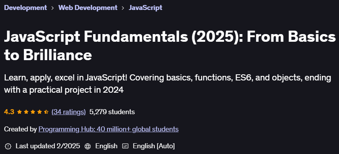The image size is (339, 154).
Task: Click the closed captions icon
Action: 125,146
